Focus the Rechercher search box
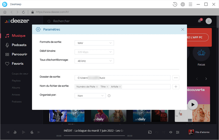The width and height of the screenshot is (219, 140). [61, 21]
